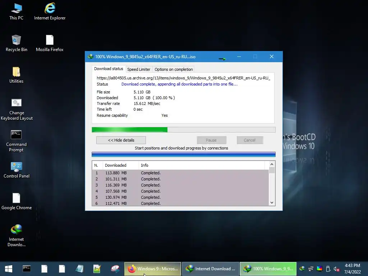Select Change Keyboard Layout shortcut

17,109
